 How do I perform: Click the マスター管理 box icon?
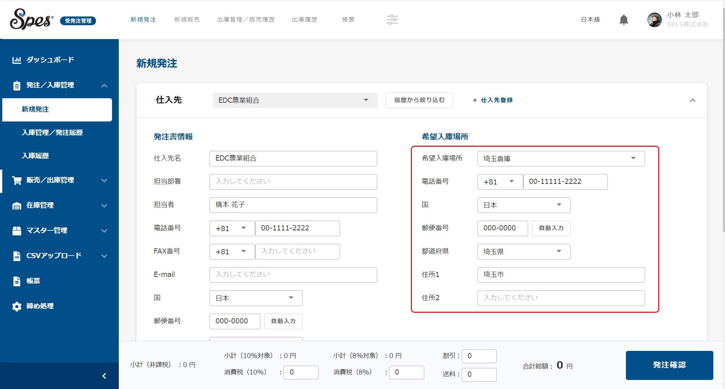(x=17, y=231)
